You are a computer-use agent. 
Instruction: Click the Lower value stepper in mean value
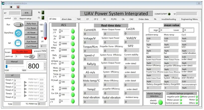tap(183, 30)
